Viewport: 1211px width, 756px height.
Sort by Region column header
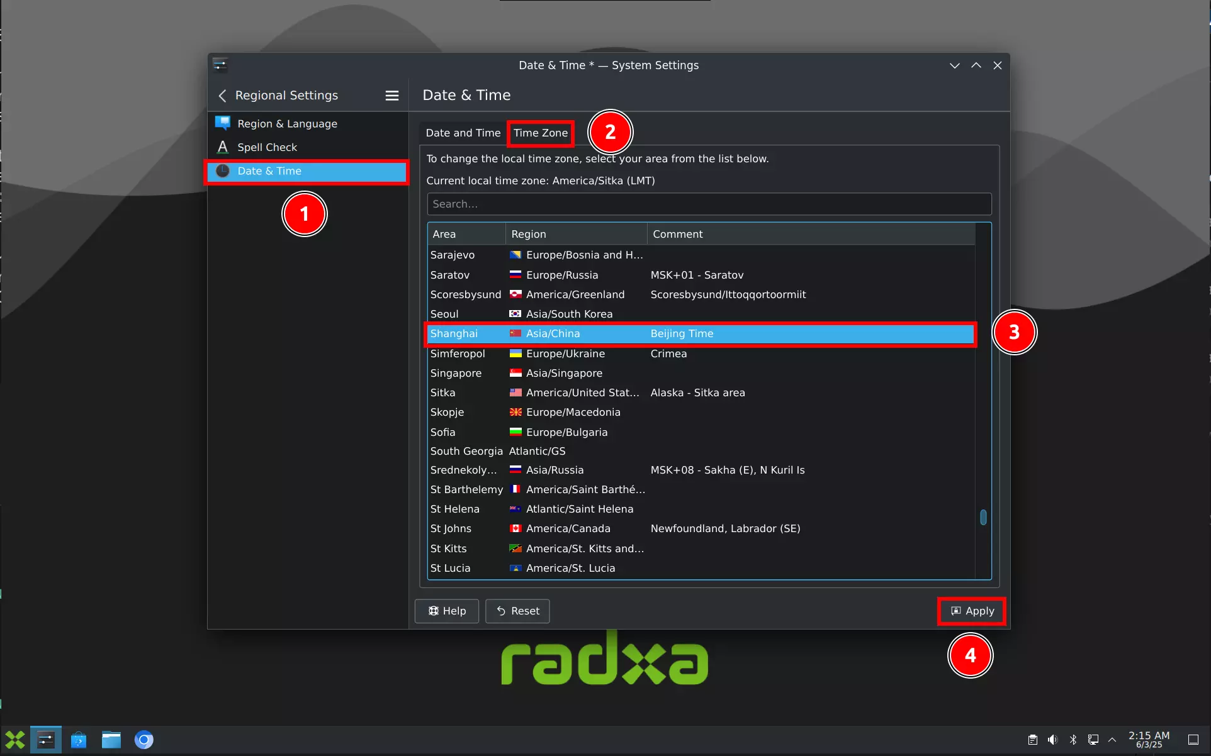[576, 234]
